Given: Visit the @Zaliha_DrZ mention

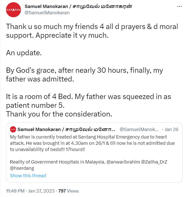Looking at the screenshot, I should (154, 162).
